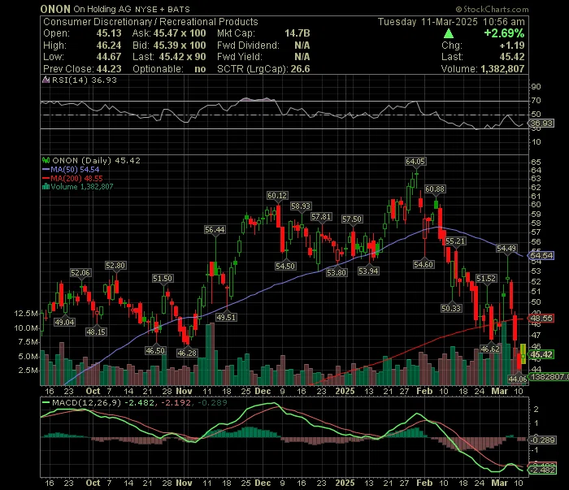
Task: Click the 54.49 price label
Action: 506,248
